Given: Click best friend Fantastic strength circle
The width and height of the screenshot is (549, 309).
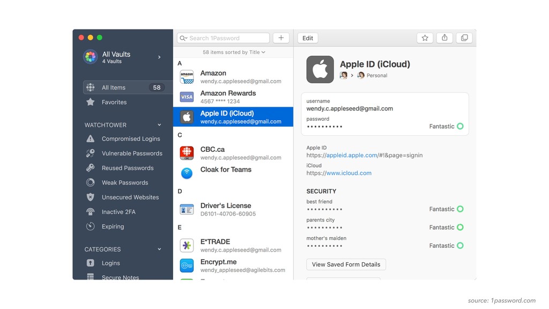Looking at the screenshot, I should [x=460, y=209].
